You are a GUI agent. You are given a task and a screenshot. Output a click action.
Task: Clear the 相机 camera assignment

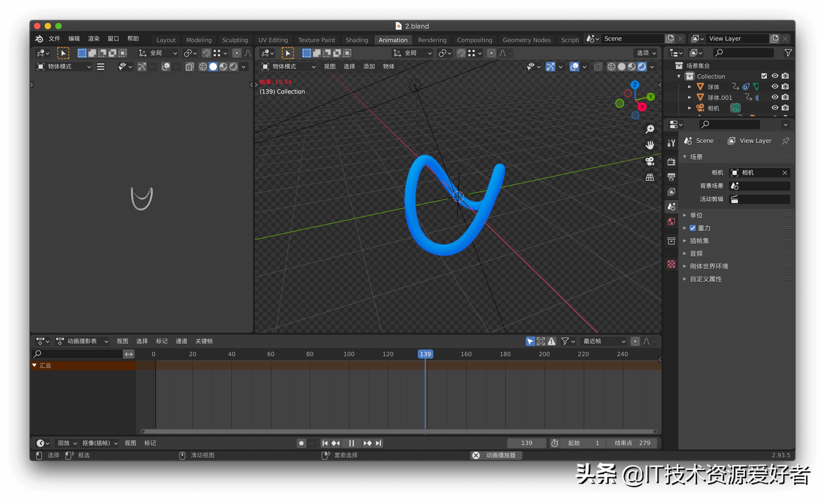click(x=785, y=173)
